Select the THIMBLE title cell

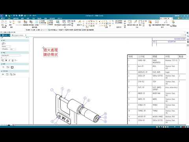tap(158, 112)
